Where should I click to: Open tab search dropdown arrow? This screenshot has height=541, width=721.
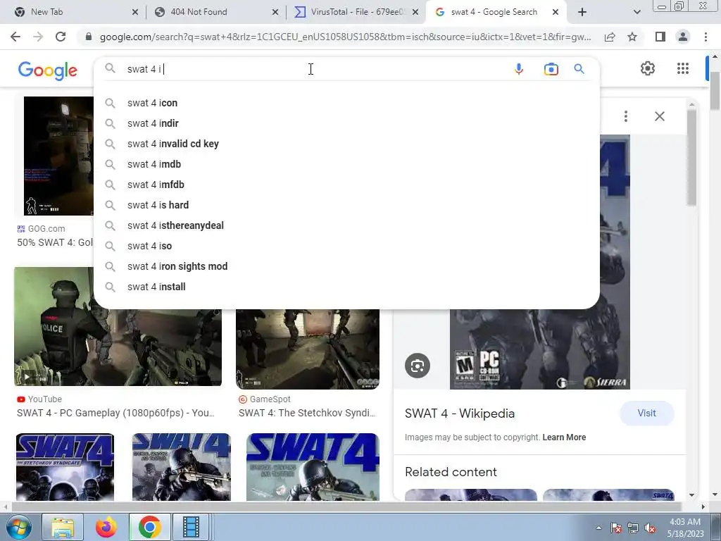coord(637,12)
